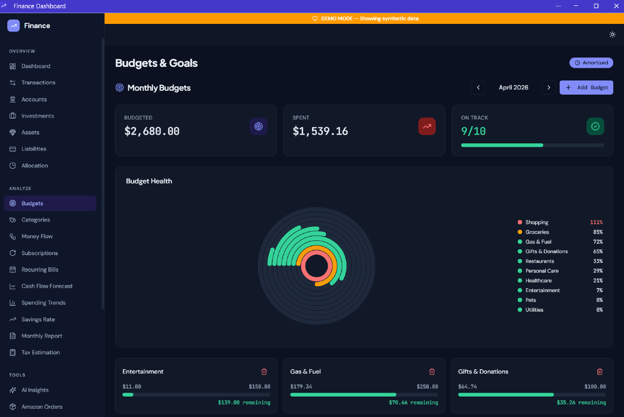Switch to the Budgets section
The height and width of the screenshot is (417, 624).
[50, 203]
